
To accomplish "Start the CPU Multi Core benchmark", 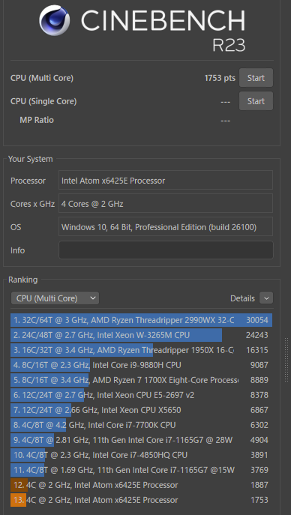I will click(256, 78).
